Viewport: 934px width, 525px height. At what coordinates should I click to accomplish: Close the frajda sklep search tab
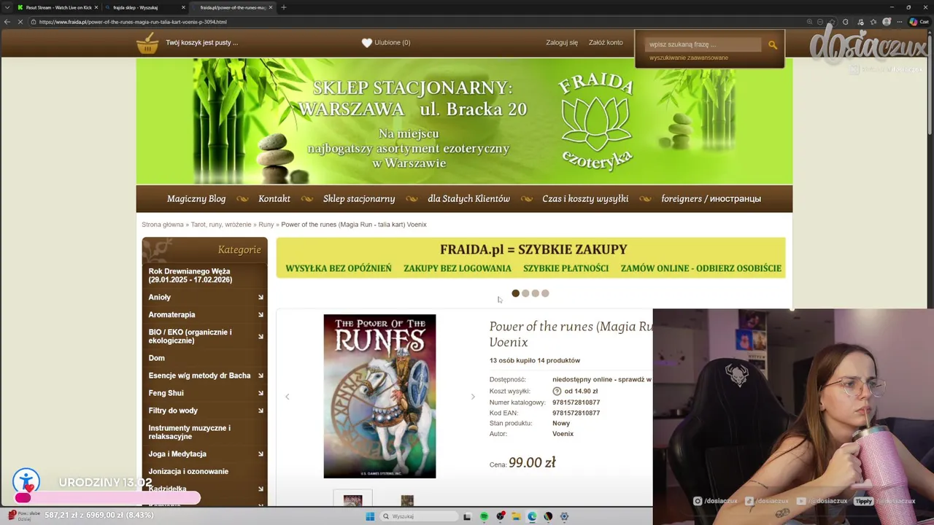[x=183, y=7]
